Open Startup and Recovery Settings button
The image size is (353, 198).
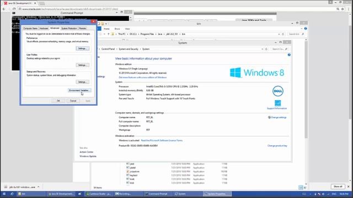pyautogui.click(x=82, y=82)
